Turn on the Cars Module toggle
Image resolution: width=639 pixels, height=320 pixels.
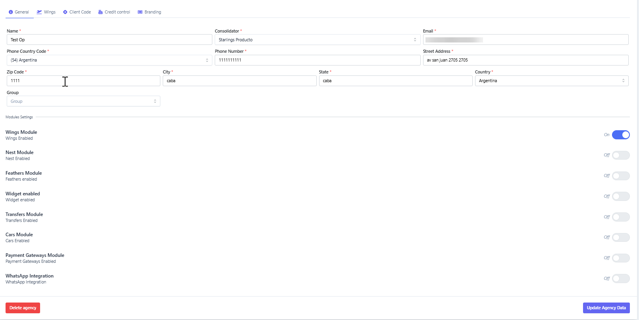click(620, 237)
